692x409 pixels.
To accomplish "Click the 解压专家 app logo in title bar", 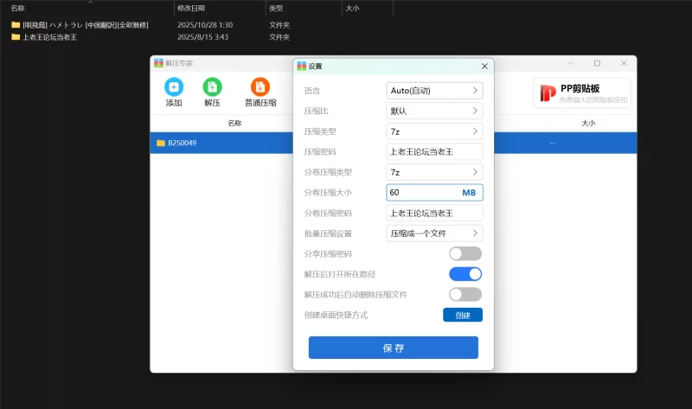I will tap(158, 63).
